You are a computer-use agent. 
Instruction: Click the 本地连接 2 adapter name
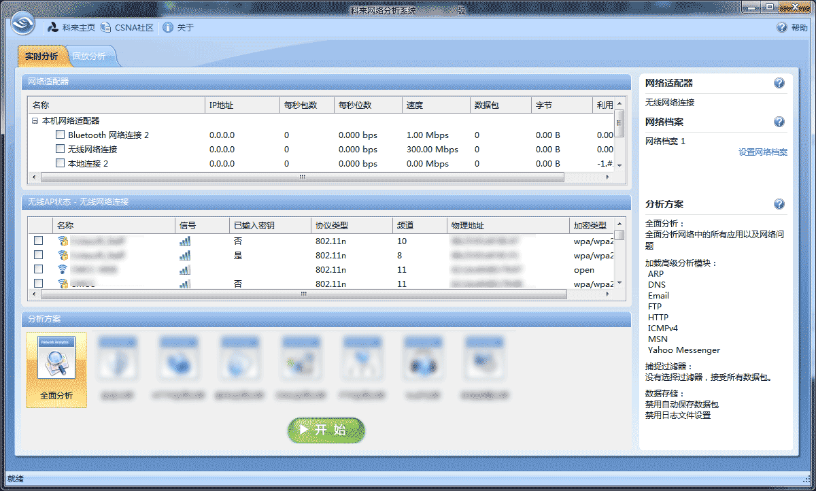(x=88, y=163)
